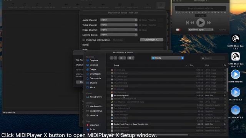Click the Drop a Standard MIDI File area
246x138 pixels.
201,8
